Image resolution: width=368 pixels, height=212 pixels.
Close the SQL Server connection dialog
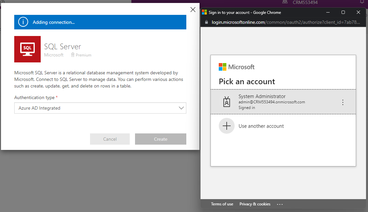pos(193,10)
